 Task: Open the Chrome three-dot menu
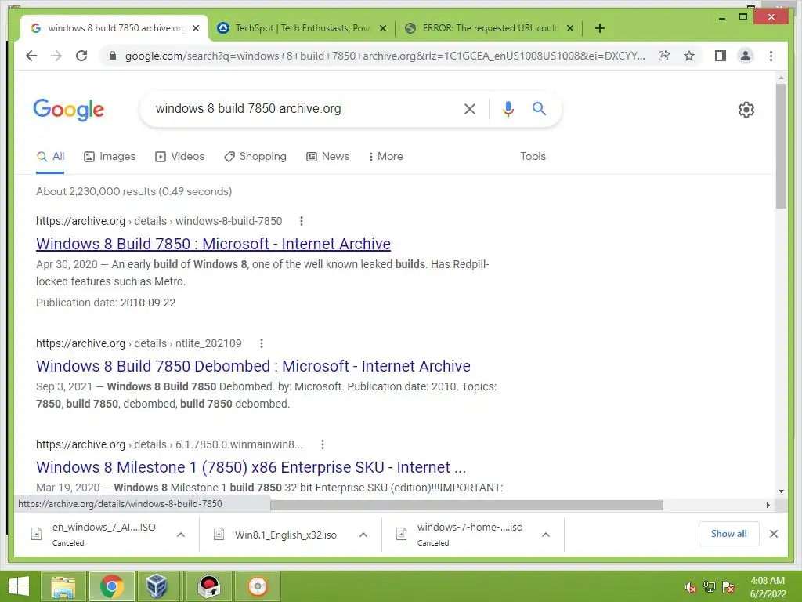(771, 56)
